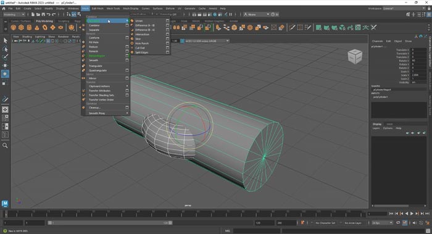Viewport: 432px width, 234px height.
Task: Switch to Curves / Surfaces shelf tab
Action: (x=21, y=21)
